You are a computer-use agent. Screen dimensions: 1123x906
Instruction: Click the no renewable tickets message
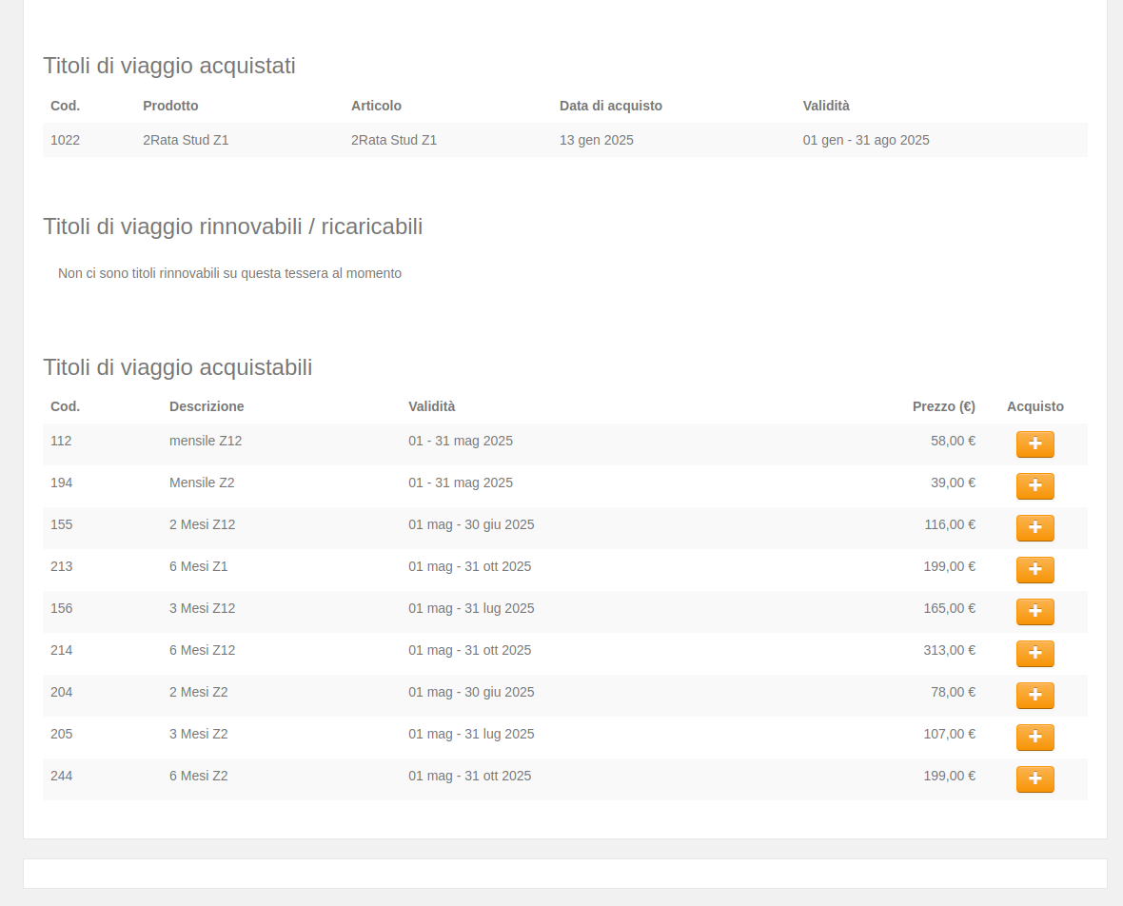[x=229, y=273]
